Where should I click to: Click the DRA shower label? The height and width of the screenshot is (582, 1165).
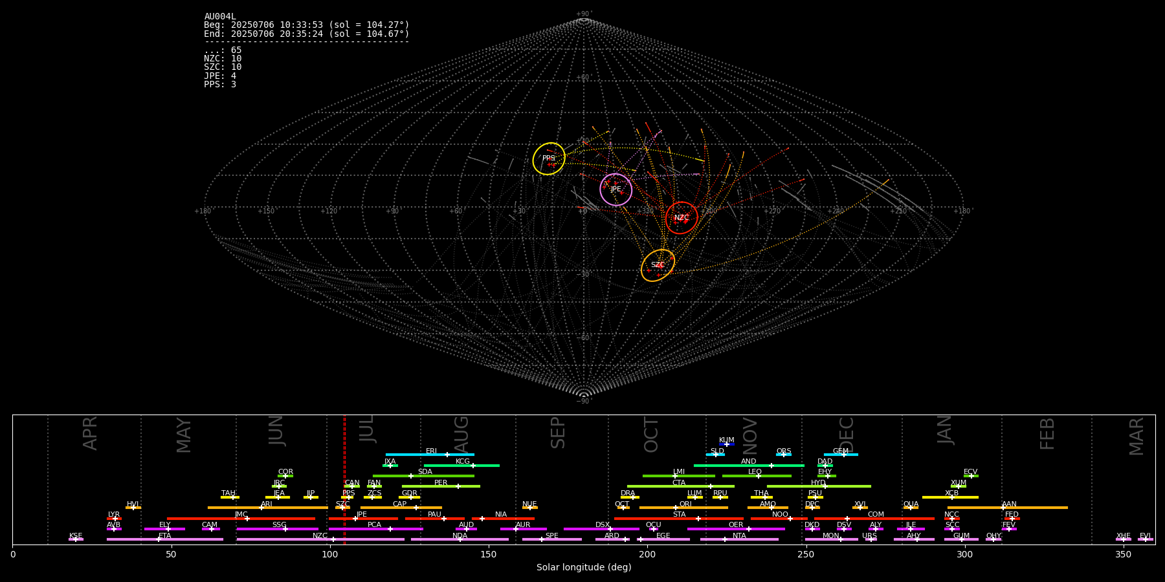(628, 493)
